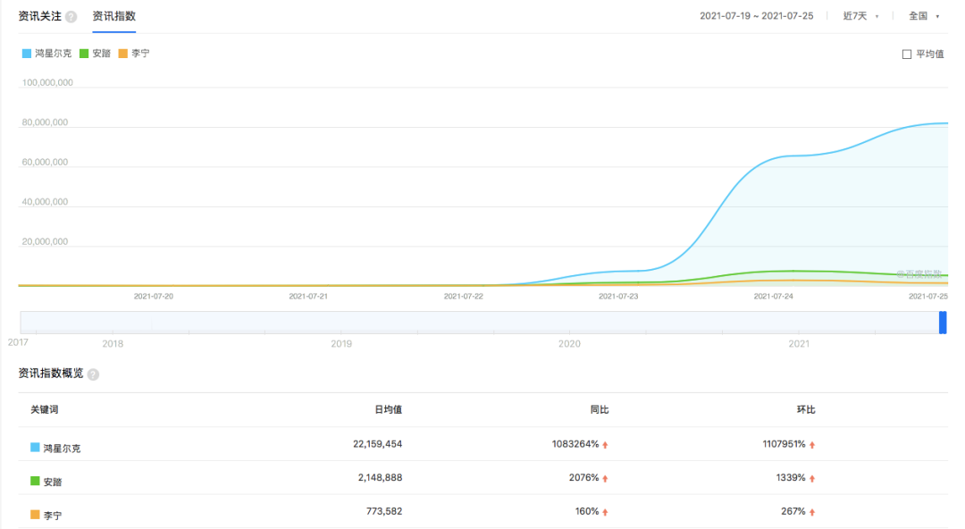Click the blue timeline range slider handle
The height and width of the screenshot is (529, 965).
click(x=943, y=323)
